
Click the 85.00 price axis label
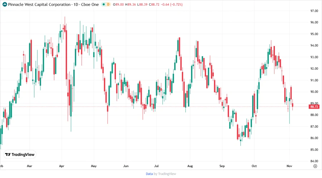click(x=314, y=150)
